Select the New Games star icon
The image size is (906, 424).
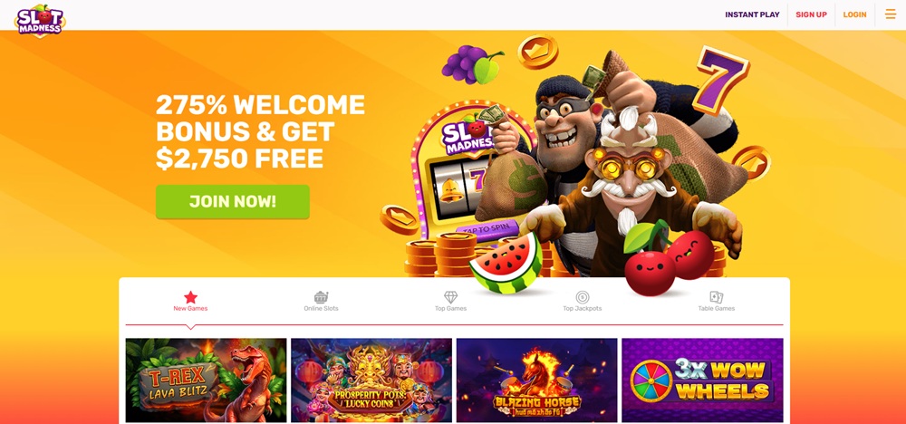(x=190, y=297)
